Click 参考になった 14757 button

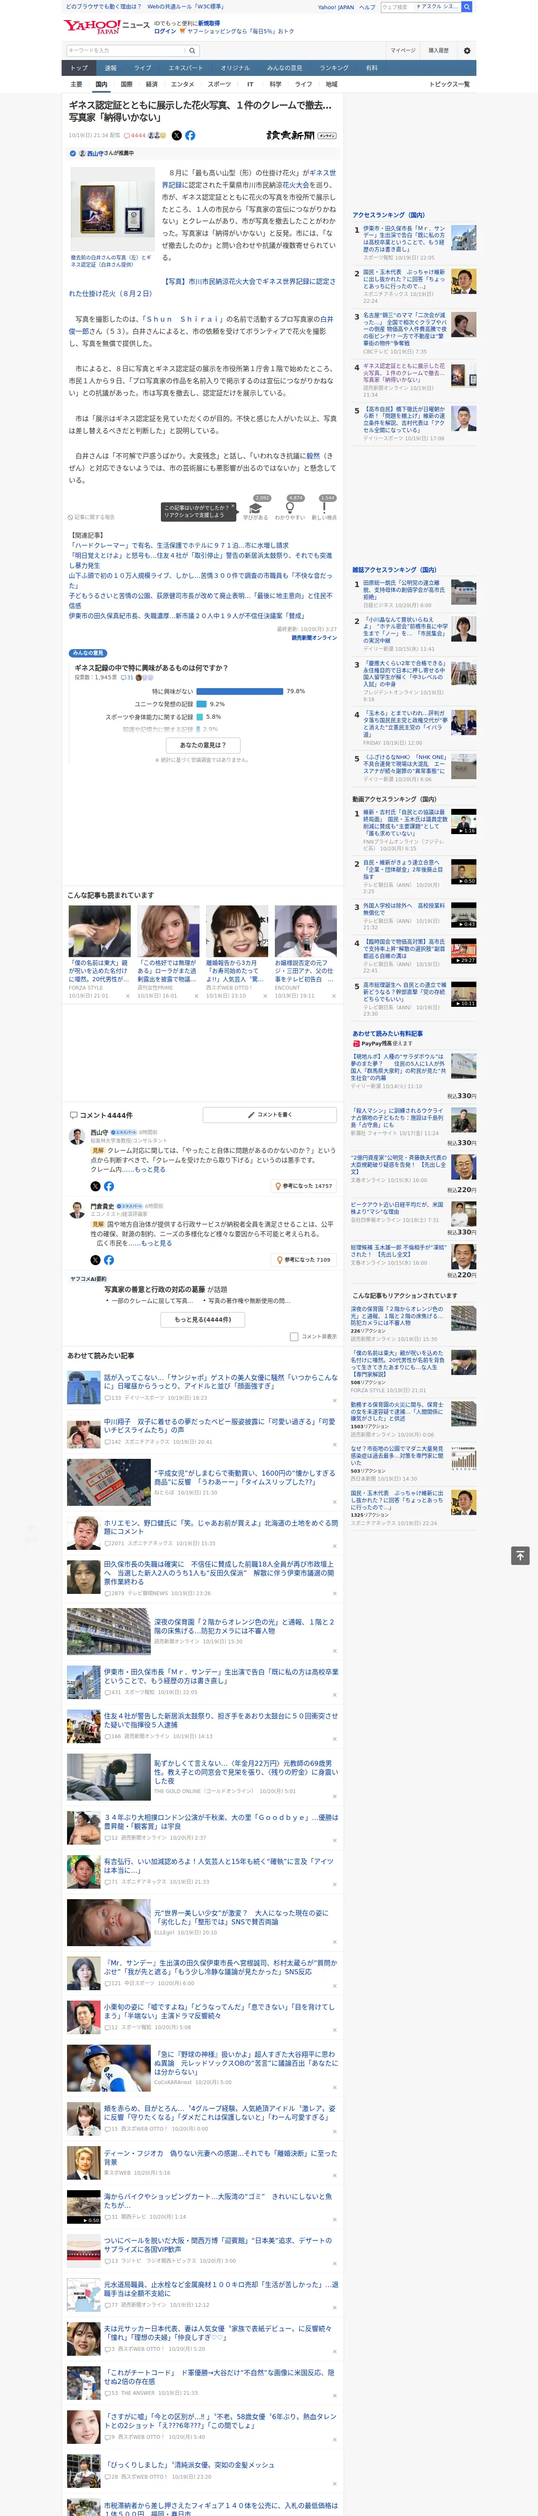click(305, 1186)
